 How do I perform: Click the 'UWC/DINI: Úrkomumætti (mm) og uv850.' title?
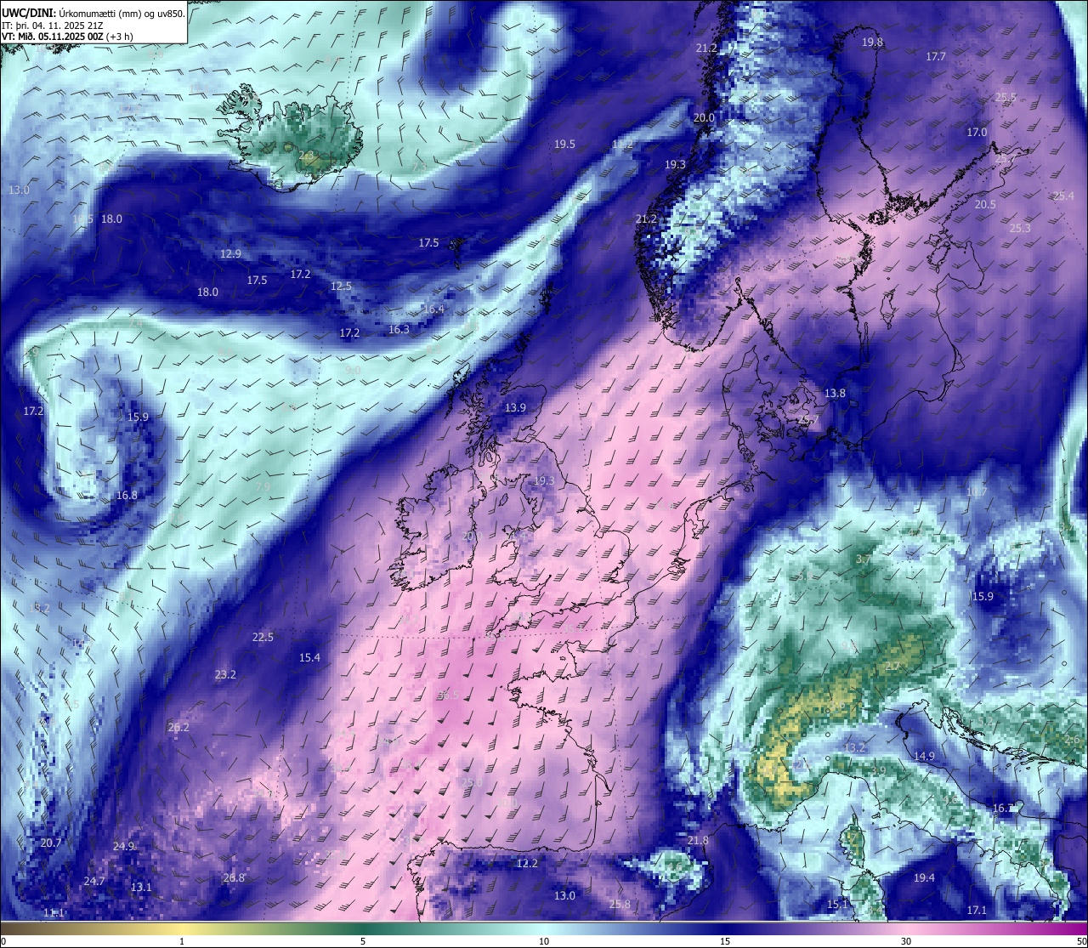pyautogui.click(x=93, y=13)
